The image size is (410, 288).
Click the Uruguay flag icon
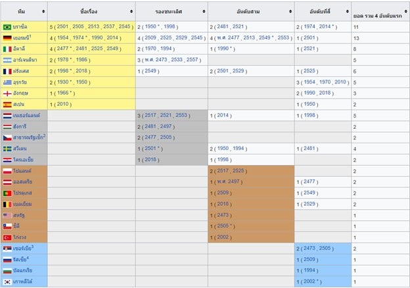coord(7,82)
